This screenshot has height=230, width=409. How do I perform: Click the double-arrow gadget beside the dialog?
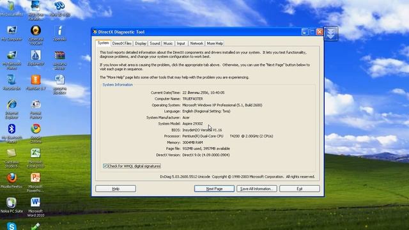(331, 34)
